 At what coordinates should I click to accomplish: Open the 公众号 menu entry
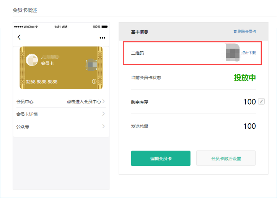23,126
